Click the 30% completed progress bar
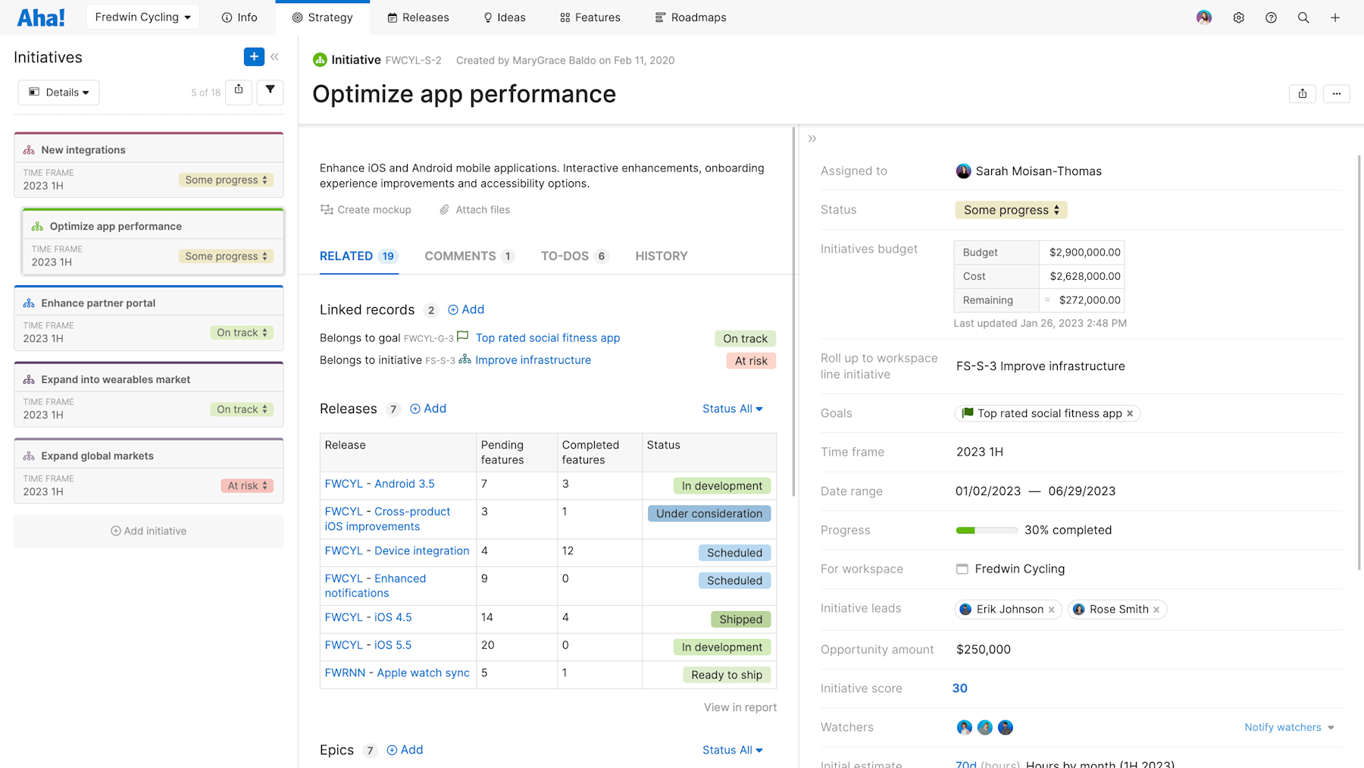 986,530
